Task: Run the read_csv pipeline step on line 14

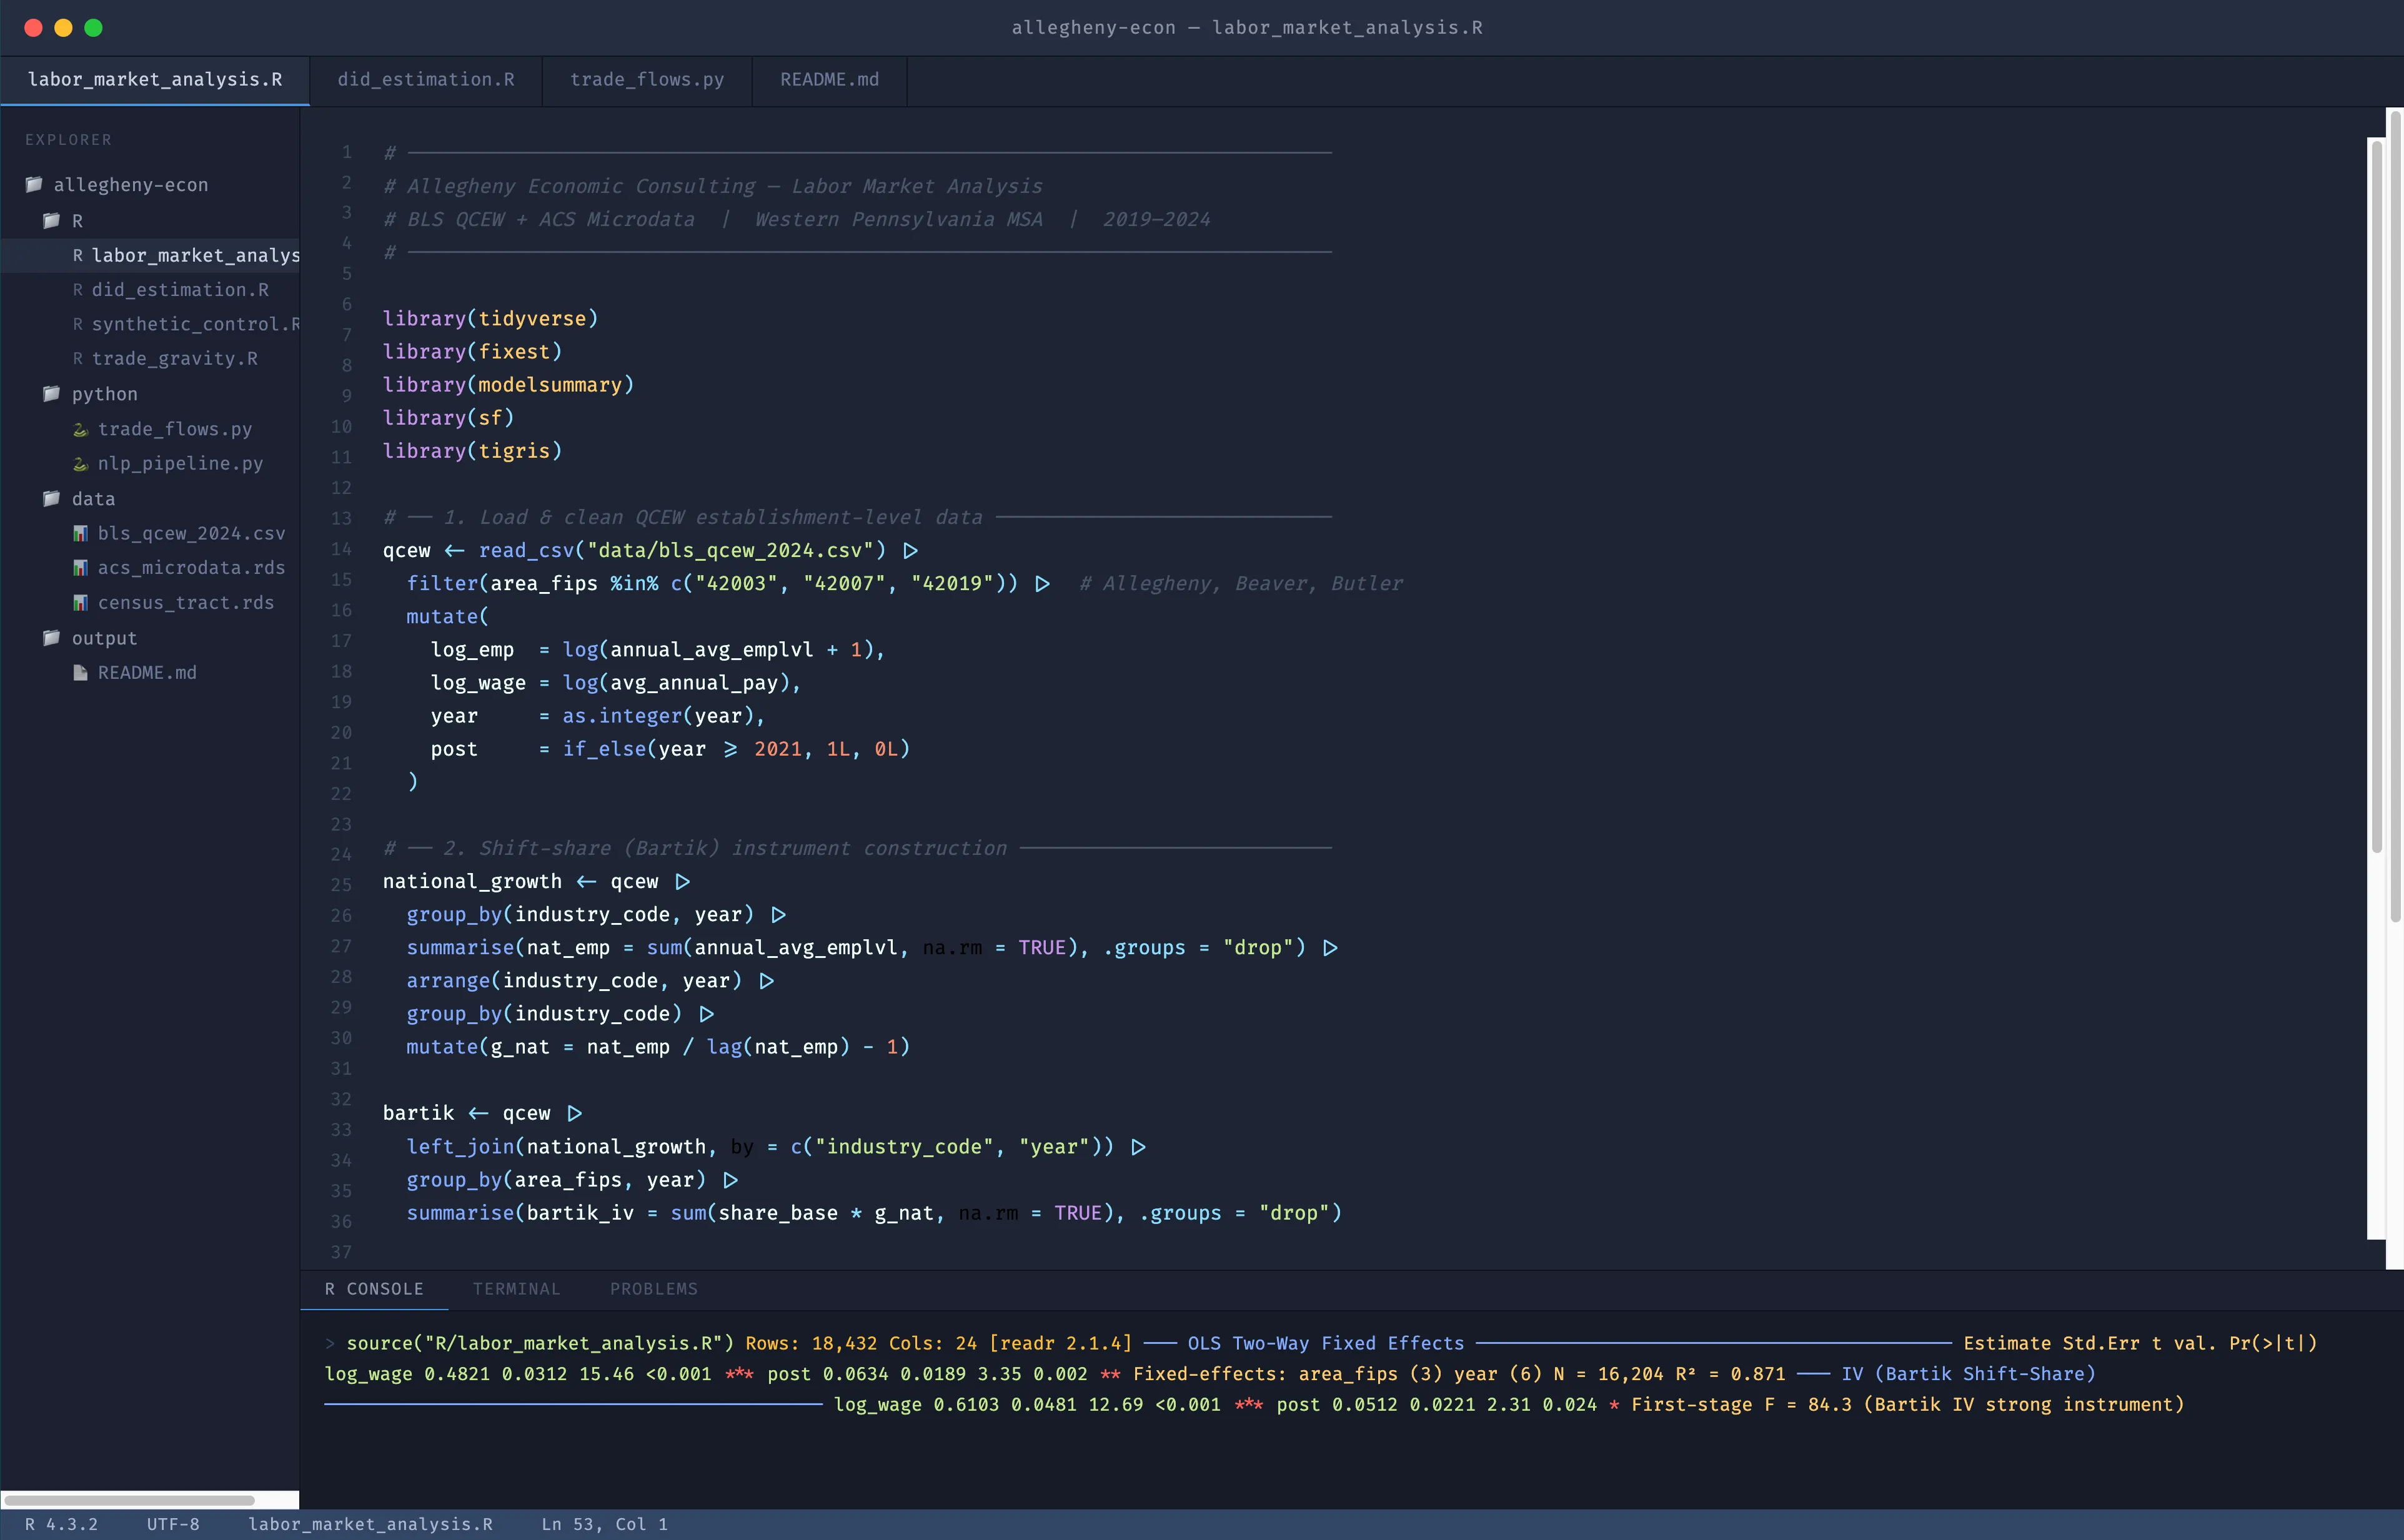Action: tap(908, 550)
